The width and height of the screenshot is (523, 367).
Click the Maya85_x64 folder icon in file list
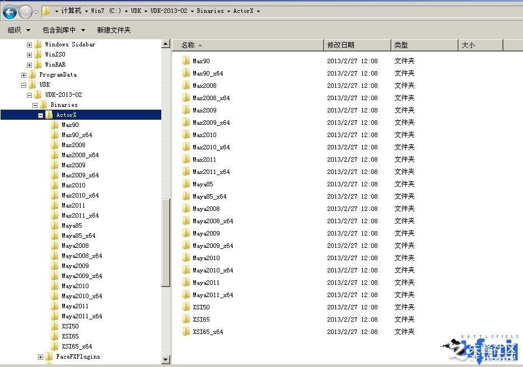[186, 196]
